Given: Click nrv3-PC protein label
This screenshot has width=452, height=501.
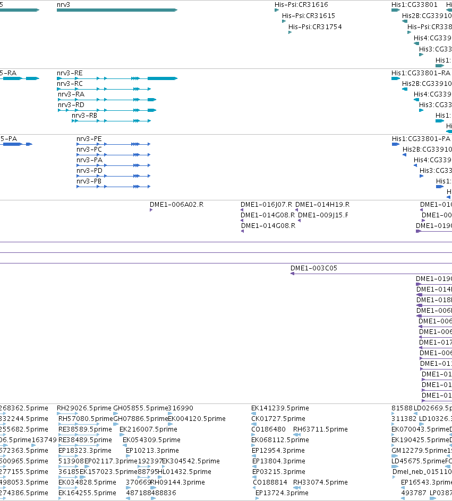Looking at the screenshot, I should [x=89, y=149].
